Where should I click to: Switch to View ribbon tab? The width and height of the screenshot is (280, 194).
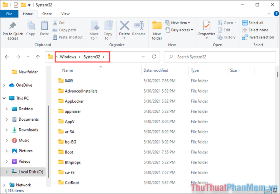pos(65,14)
